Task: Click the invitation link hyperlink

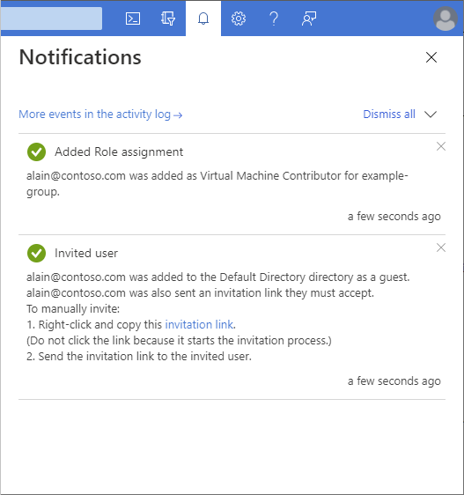Action: 199,324
